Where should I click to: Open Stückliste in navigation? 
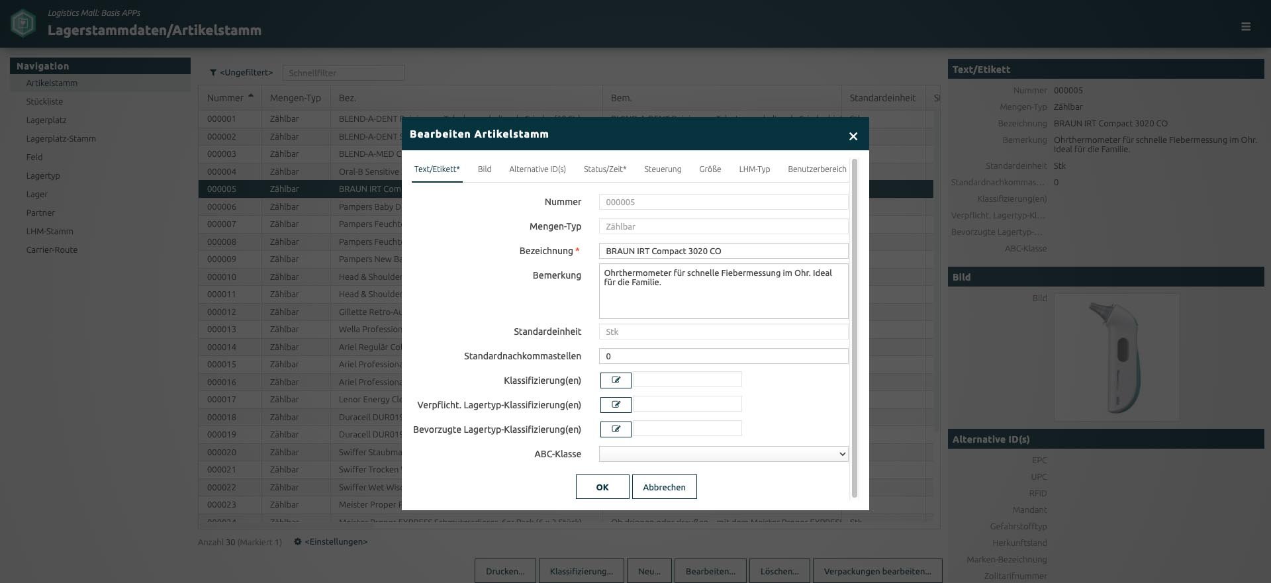[x=44, y=101]
